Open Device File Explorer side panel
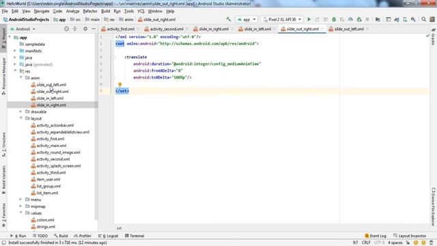Screen dimensions: 437x246 [434, 206]
